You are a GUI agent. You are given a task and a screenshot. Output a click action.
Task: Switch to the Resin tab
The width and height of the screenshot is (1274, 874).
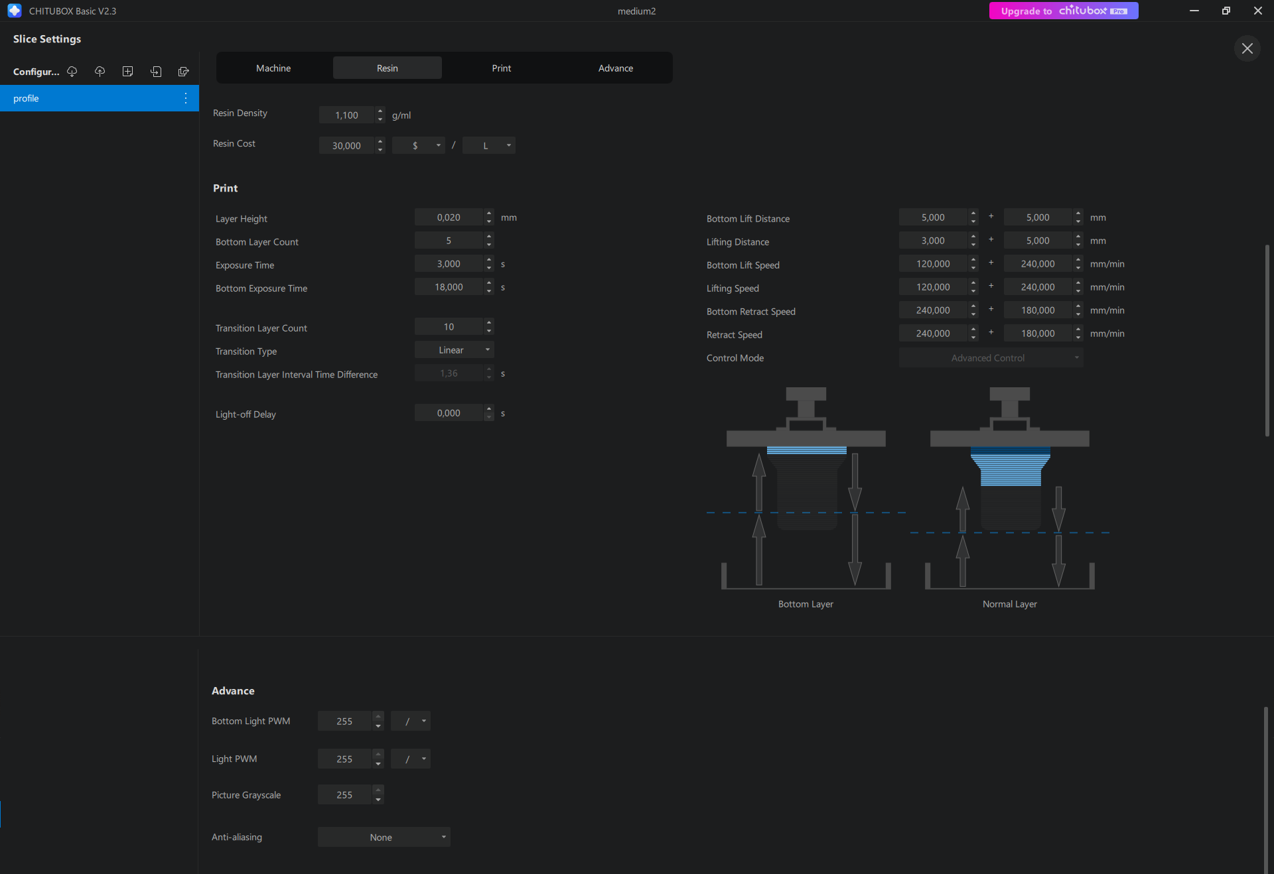point(388,68)
